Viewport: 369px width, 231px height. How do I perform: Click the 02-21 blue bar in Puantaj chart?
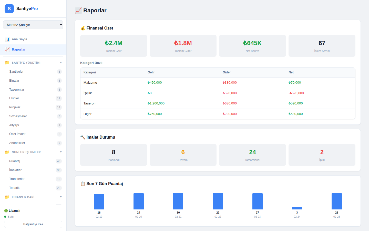coord(178,201)
